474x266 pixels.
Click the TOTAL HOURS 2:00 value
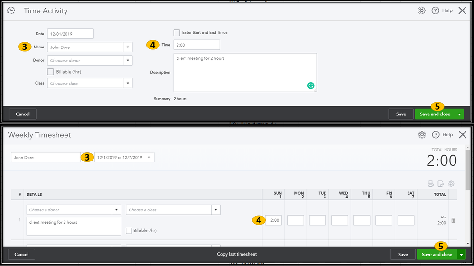point(441,161)
